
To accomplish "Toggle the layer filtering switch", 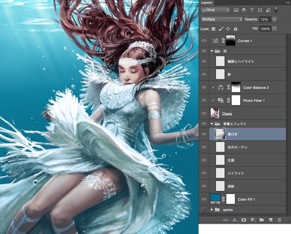I will [x=276, y=10].
